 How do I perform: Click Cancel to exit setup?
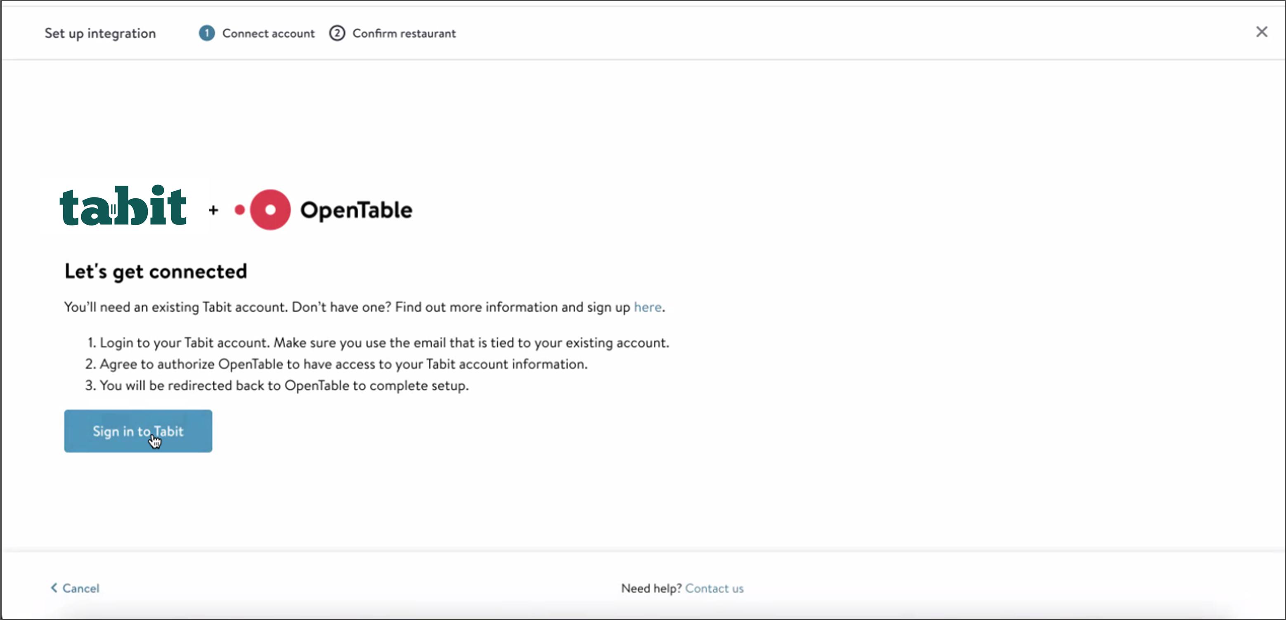(x=81, y=588)
